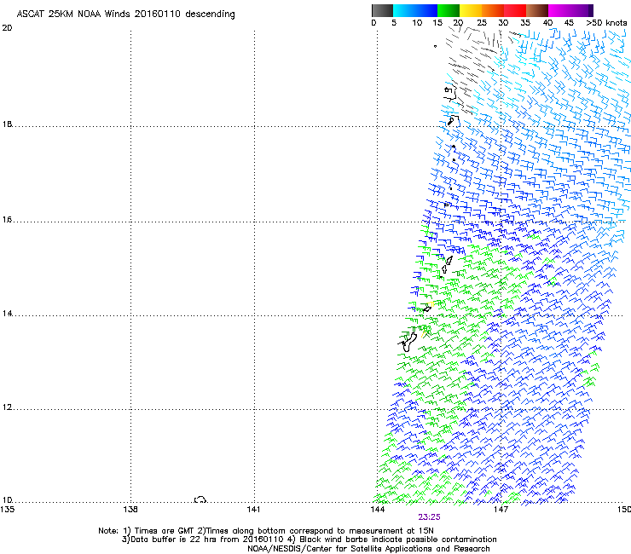Click the longitude label '135' on the bottom axis
This screenshot has width=631, height=554.
[x=7, y=510]
